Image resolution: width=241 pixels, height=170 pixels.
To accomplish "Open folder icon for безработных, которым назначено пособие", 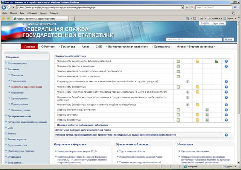I will 197,105.
